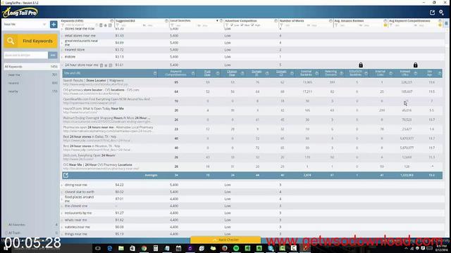Image resolution: width=451 pixels, height=253 pixels.
Task: Open Google Chrome from the taskbar
Action: (144, 248)
